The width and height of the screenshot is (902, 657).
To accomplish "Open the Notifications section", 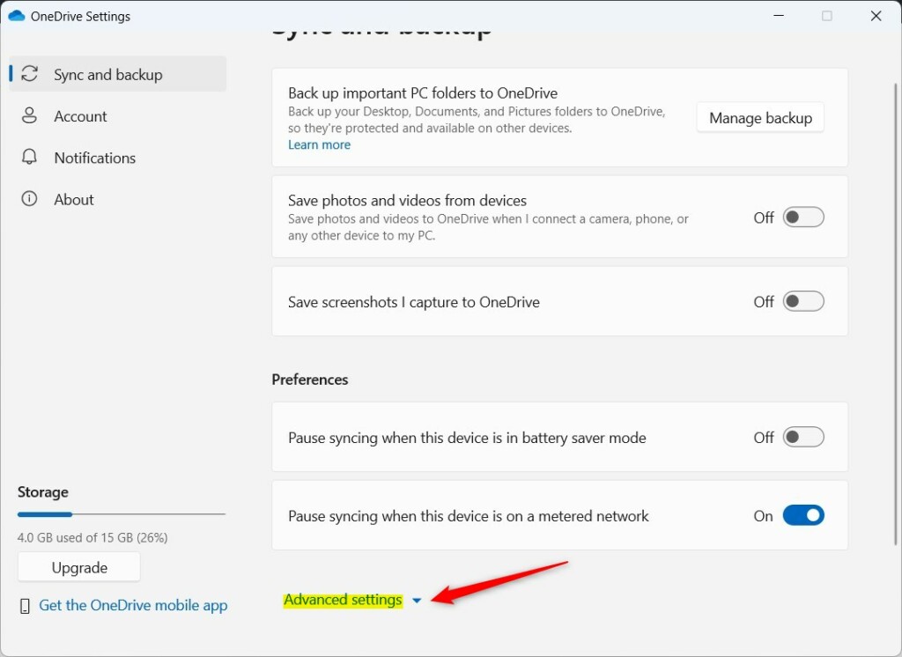I will [x=118, y=158].
